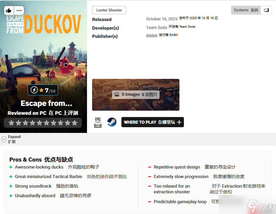Screen dimensions: 276x214
Task: Click the Escape from... game title
Action: [x=46, y=103]
